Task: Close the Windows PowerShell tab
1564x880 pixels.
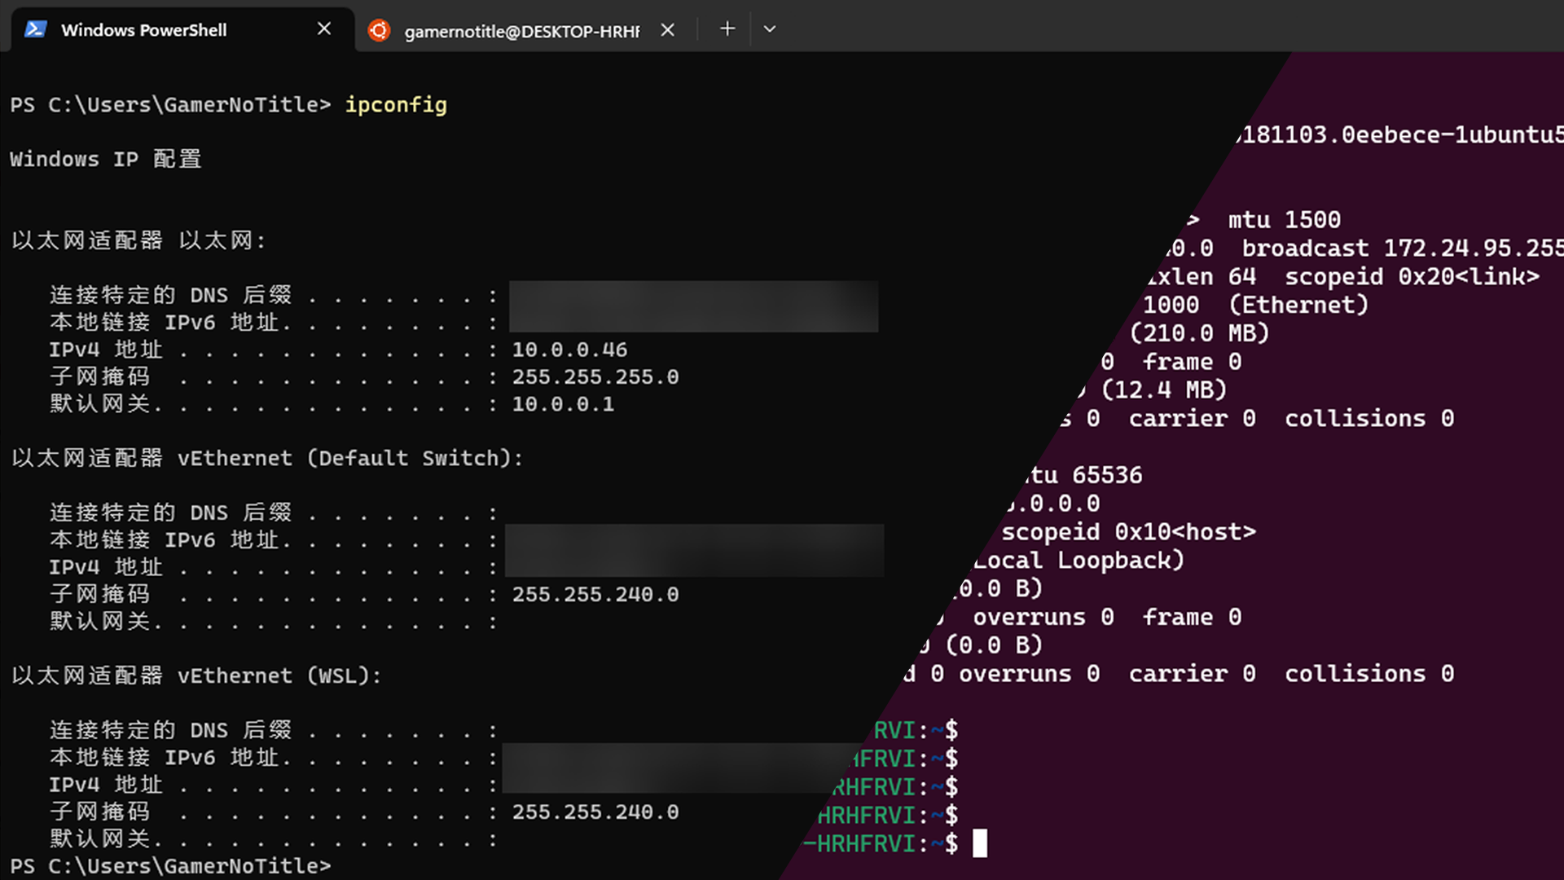Action: tap(324, 29)
